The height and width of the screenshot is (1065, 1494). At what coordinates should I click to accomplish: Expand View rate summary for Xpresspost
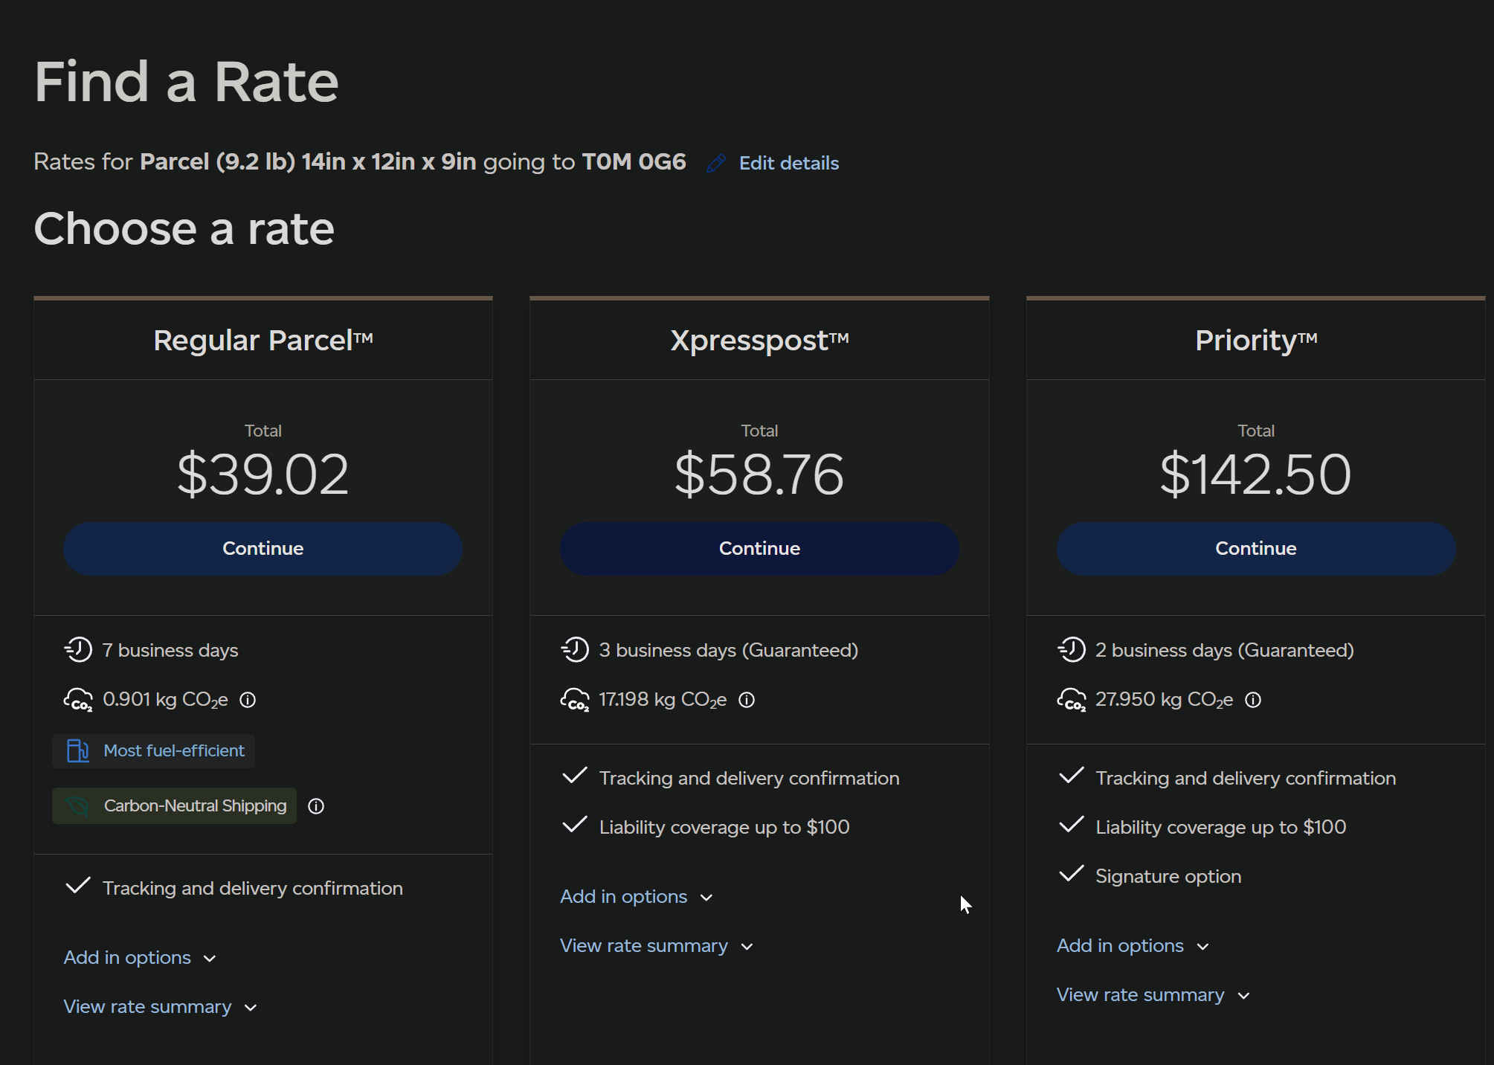[x=657, y=946]
